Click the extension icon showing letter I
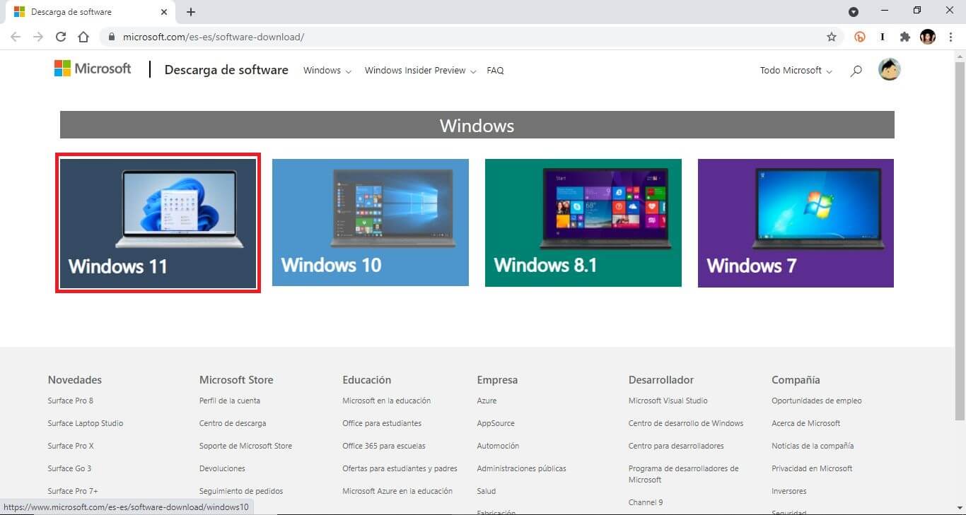This screenshot has width=966, height=515. (883, 37)
